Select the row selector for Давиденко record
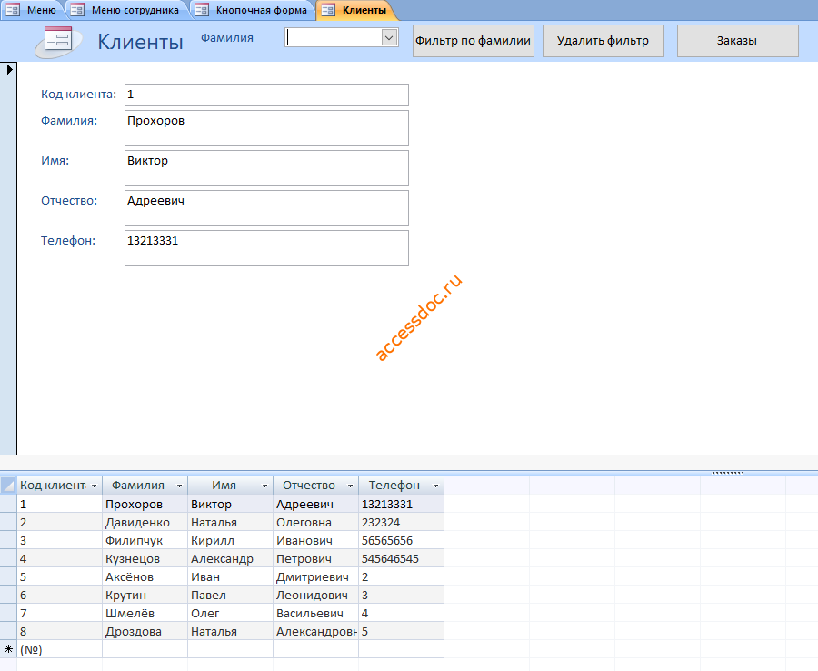The width and height of the screenshot is (818, 671). pyautogui.click(x=8, y=522)
